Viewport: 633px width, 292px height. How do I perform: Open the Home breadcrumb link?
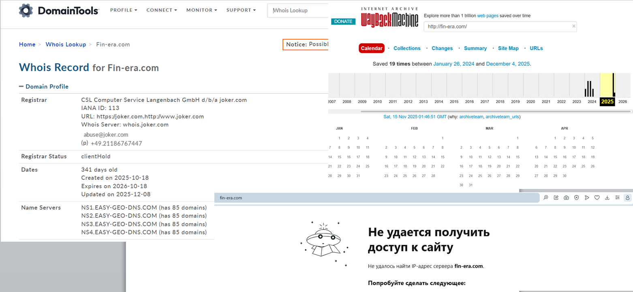[x=27, y=45]
